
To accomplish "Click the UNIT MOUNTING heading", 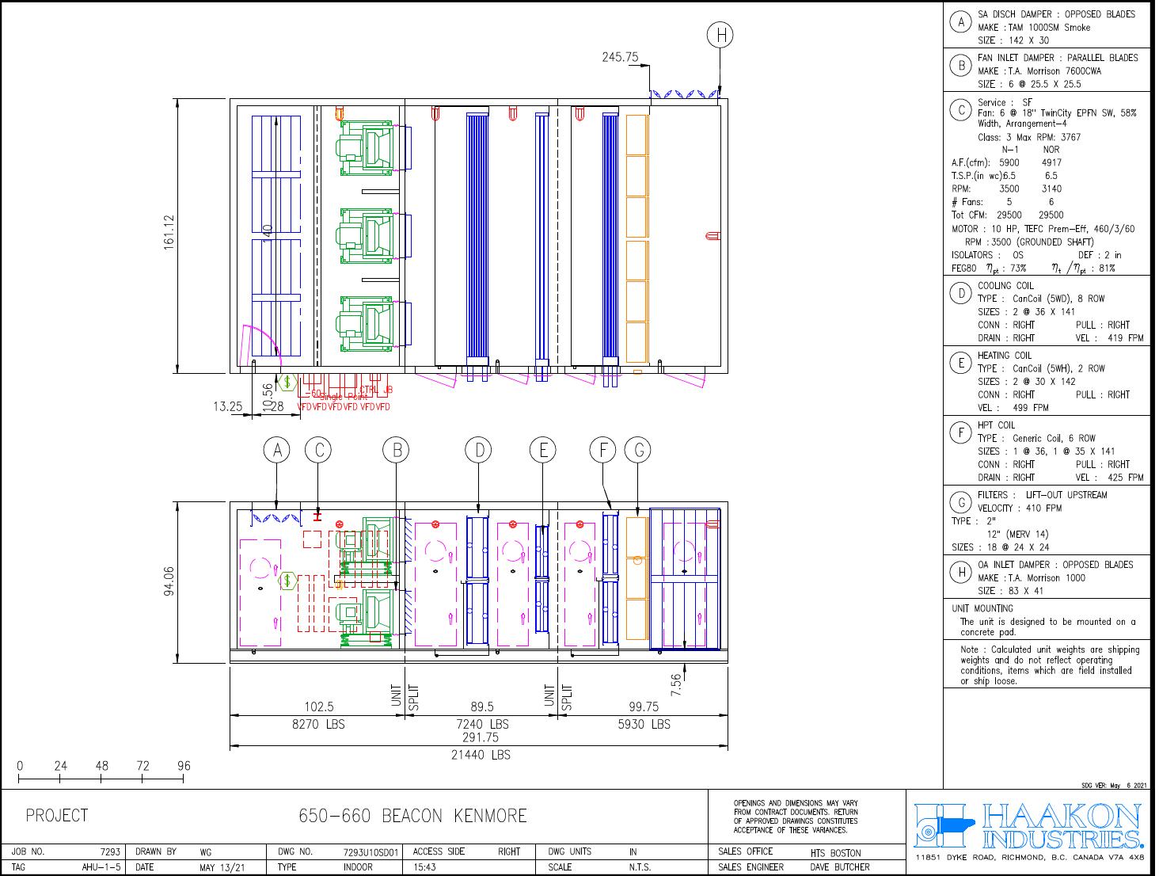I will [982, 608].
